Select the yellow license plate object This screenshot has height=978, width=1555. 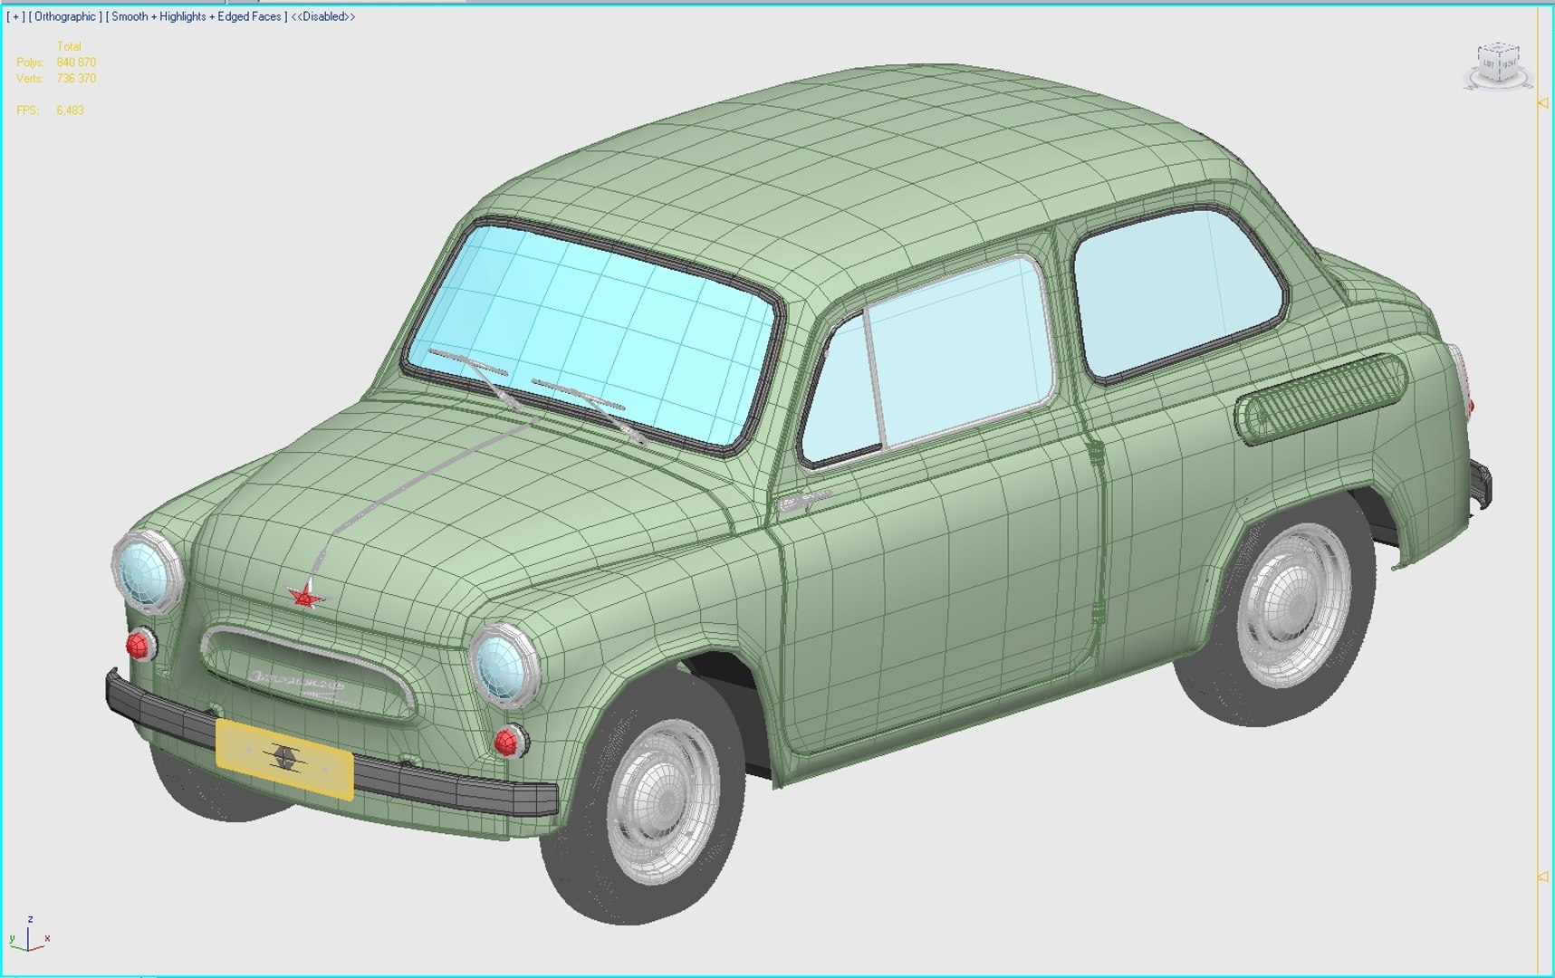click(283, 758)
